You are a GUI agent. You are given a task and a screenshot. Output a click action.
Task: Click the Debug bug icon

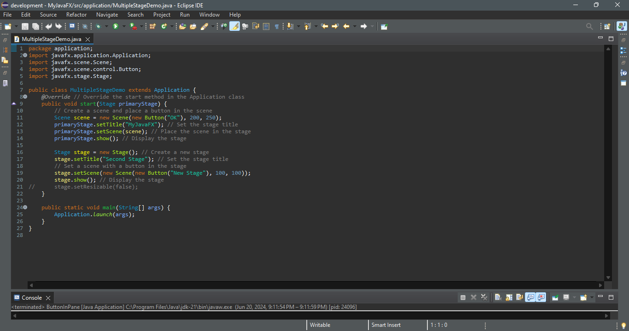pyautogui.click(x=99, y=27)
